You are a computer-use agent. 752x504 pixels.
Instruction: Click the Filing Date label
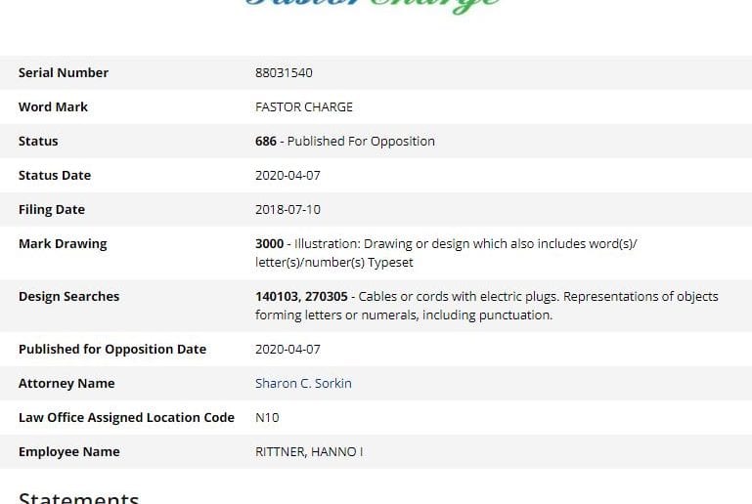tap(52, 210)
